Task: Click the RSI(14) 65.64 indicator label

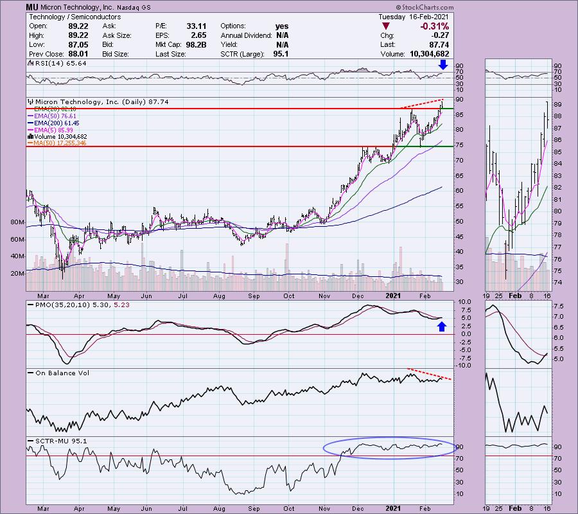Action: point(60,64)
